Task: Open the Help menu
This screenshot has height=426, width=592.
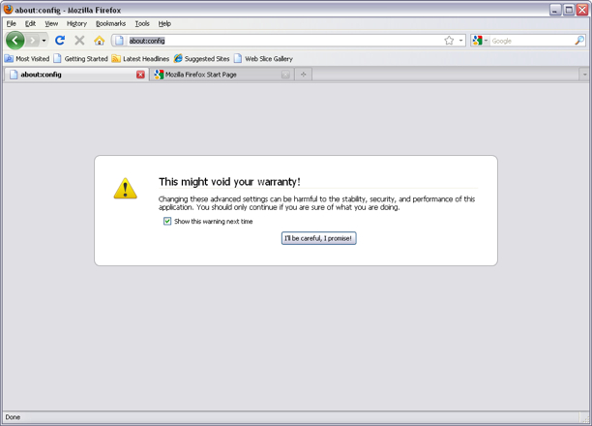Action: coord(164,23)
